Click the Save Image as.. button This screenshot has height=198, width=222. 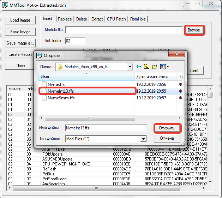[20, 43]
